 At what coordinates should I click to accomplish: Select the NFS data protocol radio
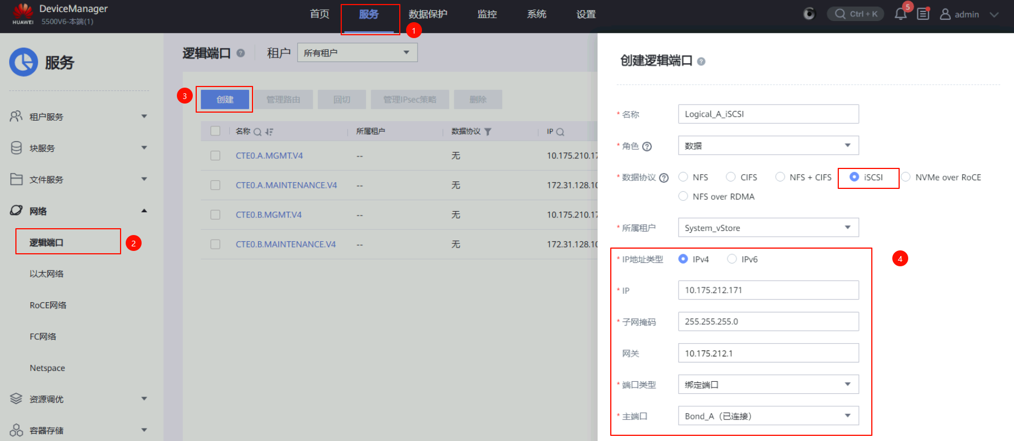coord(683,177)
